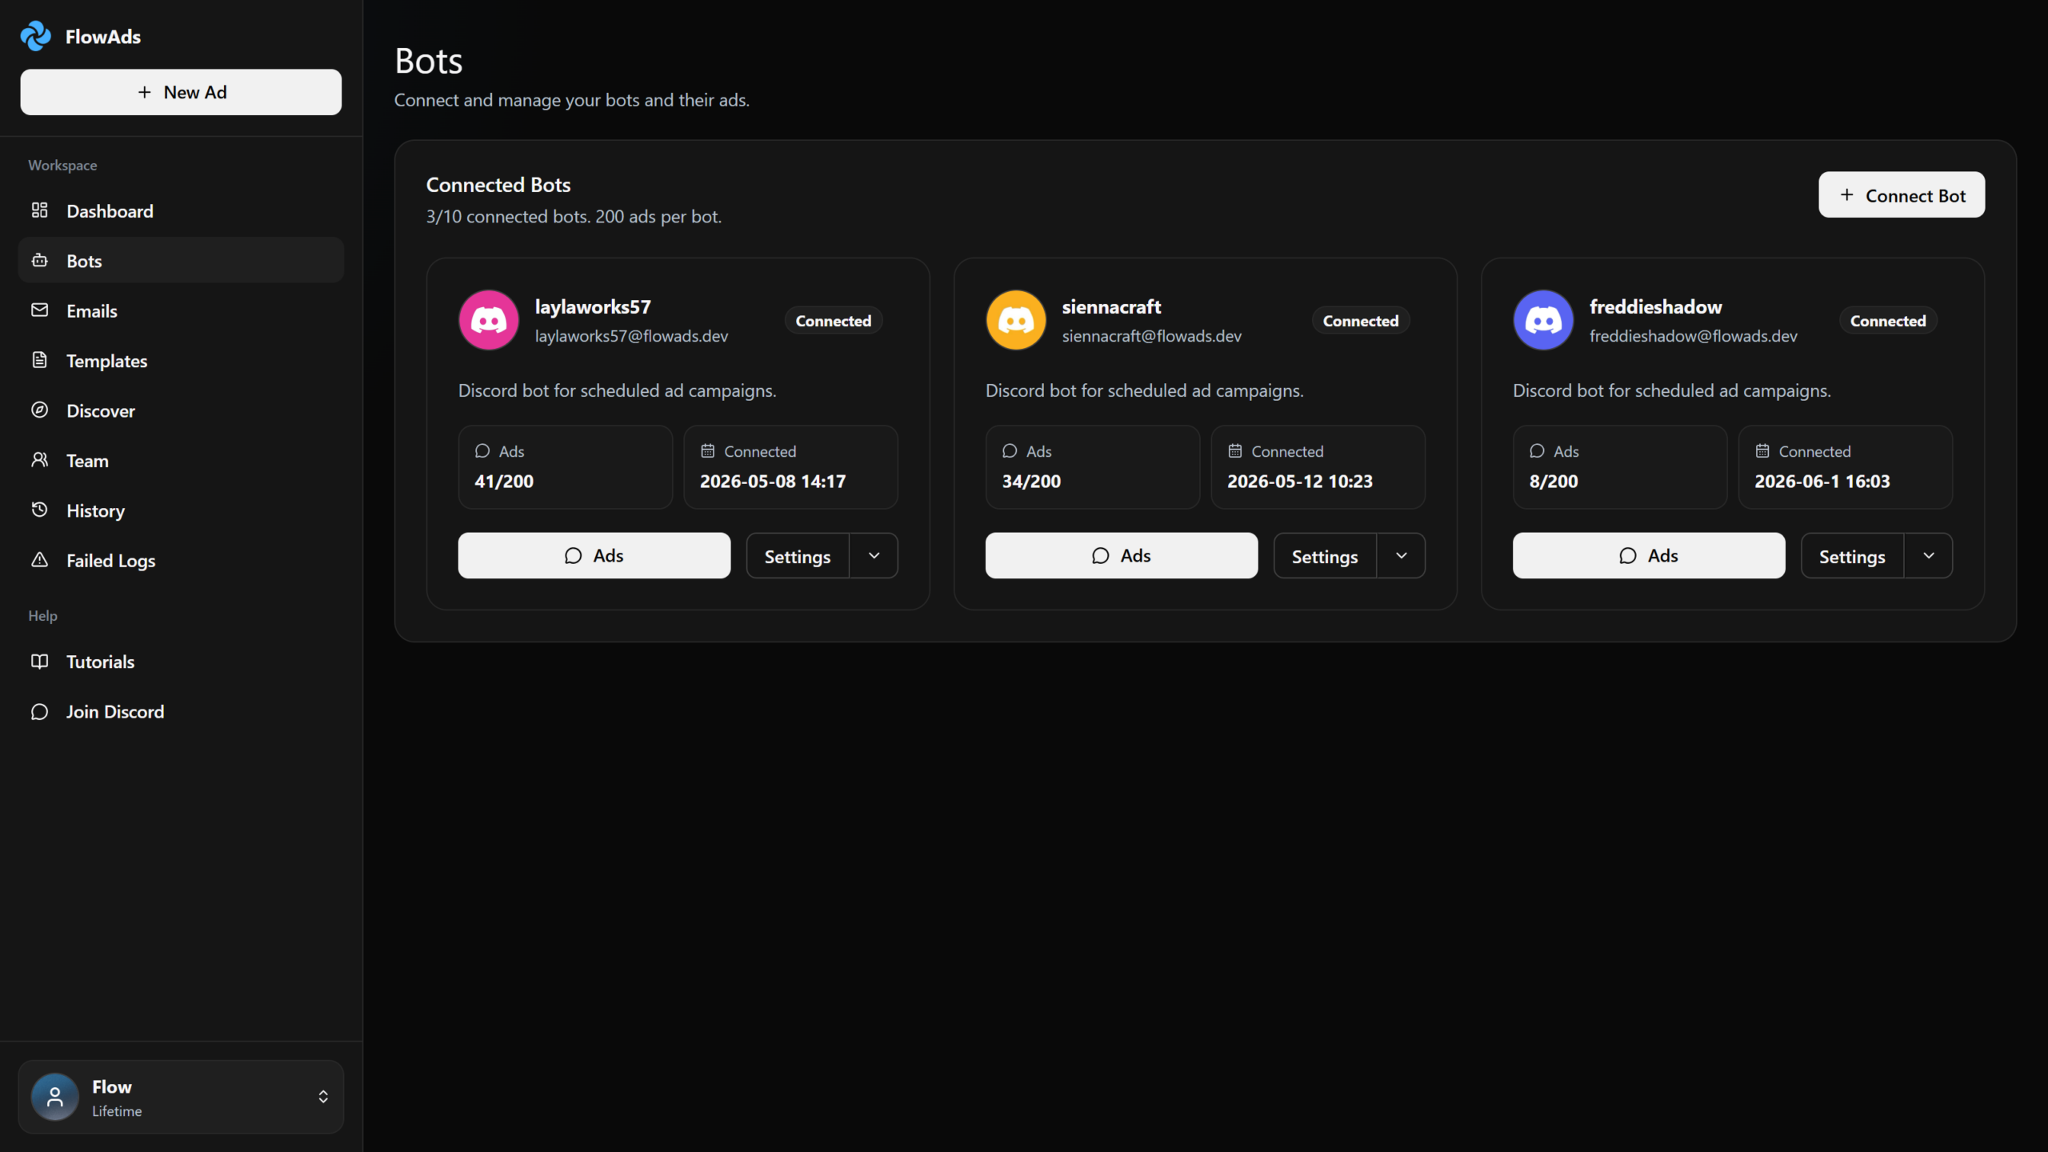Click calendar icon in siennacraft Connected stat
This screenshot has height=1152, width=2048.
[x=1234, y=451]
